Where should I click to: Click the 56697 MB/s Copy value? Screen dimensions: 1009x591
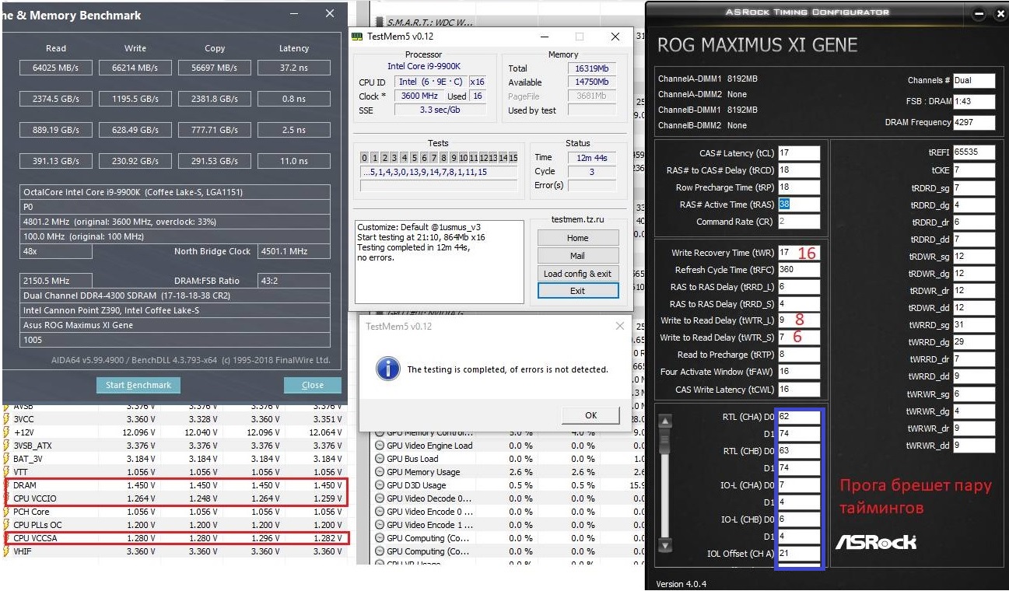click(215, 68)
